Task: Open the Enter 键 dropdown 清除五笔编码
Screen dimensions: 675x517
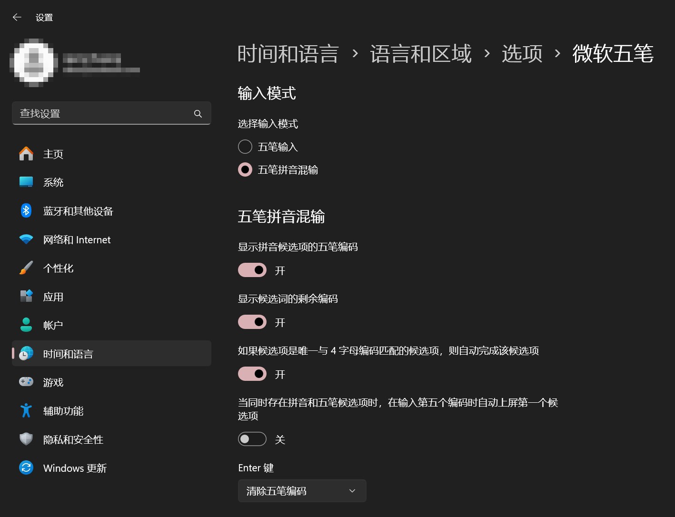Action: (302, 491)
